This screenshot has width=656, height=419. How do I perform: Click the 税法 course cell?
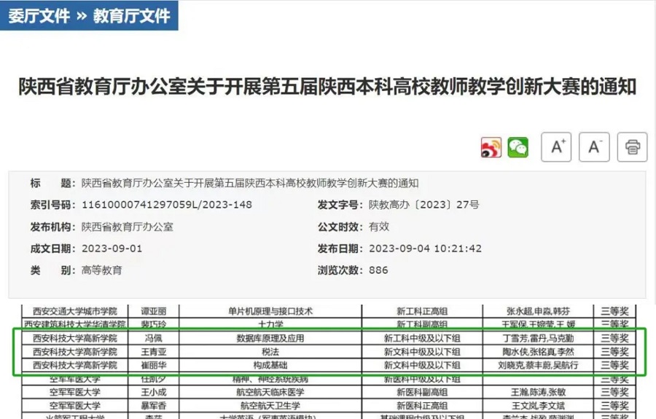point(270,351)
